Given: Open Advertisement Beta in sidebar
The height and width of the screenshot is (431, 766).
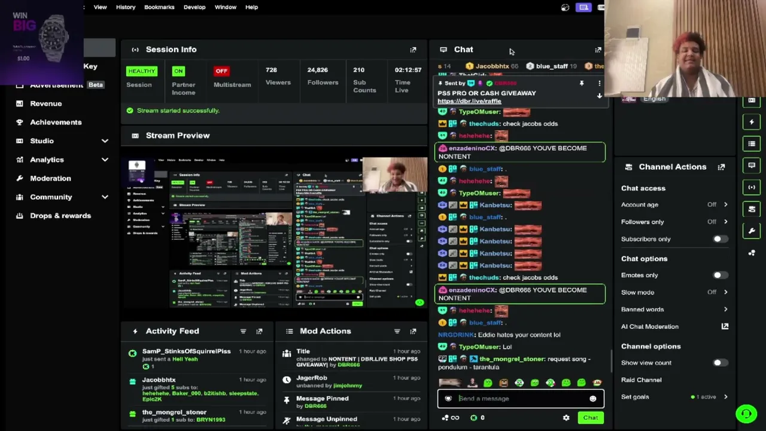Looking at the screenshot, I should coord(60,85).
